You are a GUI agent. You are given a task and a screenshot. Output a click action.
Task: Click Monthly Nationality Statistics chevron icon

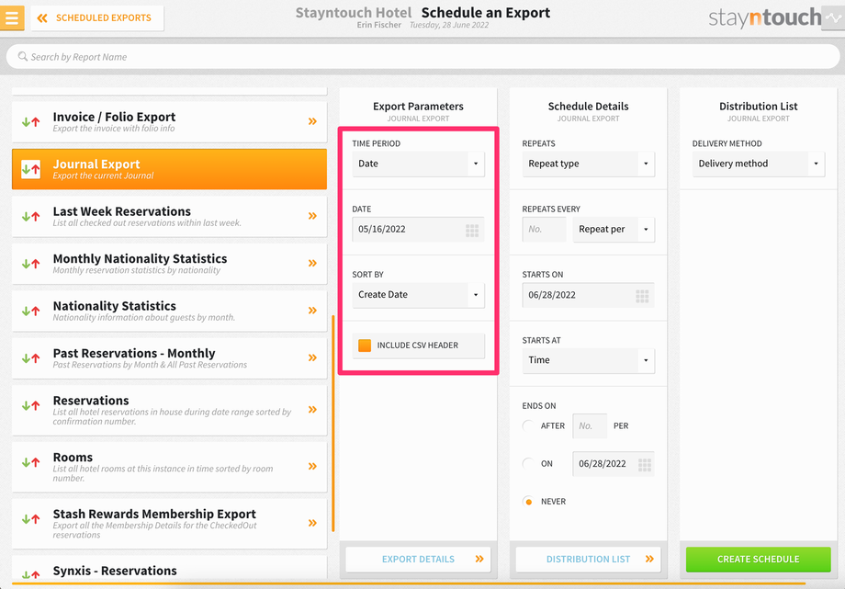pyautogui.click(x=312, y=263)
